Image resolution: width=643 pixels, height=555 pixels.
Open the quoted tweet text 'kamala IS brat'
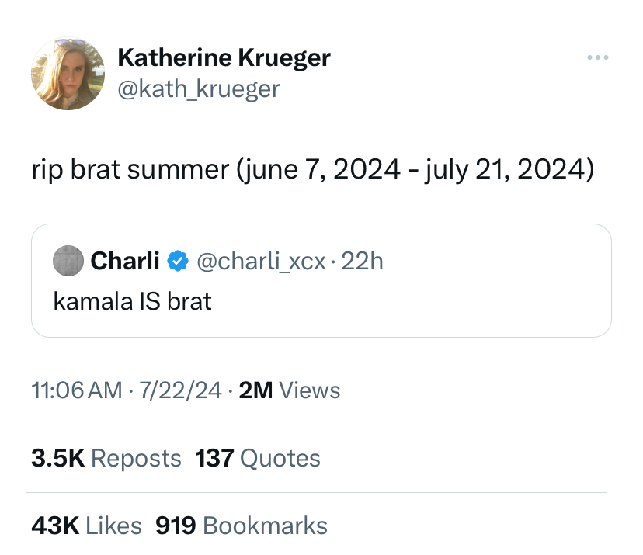pos(132,301)
